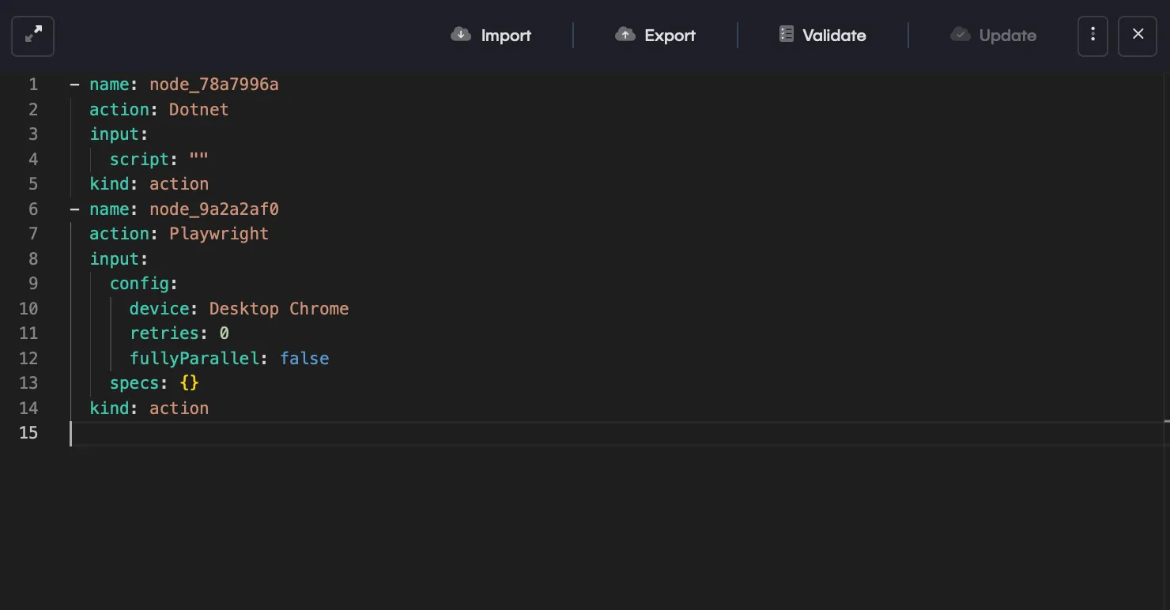Click the device key on line 10
Screen dimensions: 1170x610
pos(160,309)
